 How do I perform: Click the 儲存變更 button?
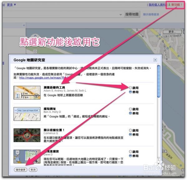click(x=21, y=170)
